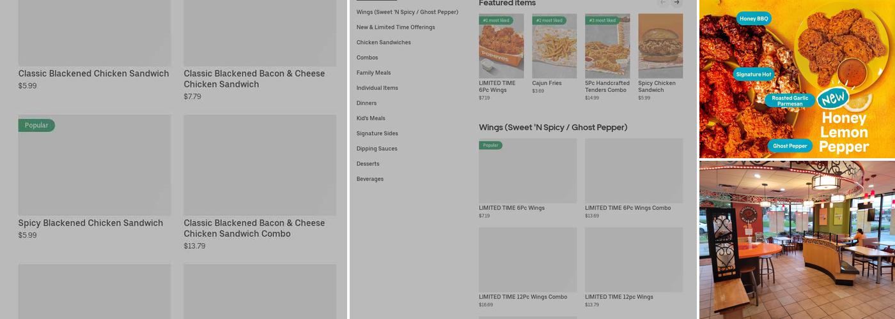The image size is (895, 319).
Task: Go to the Combos menu category
Action: coord(368,58)
